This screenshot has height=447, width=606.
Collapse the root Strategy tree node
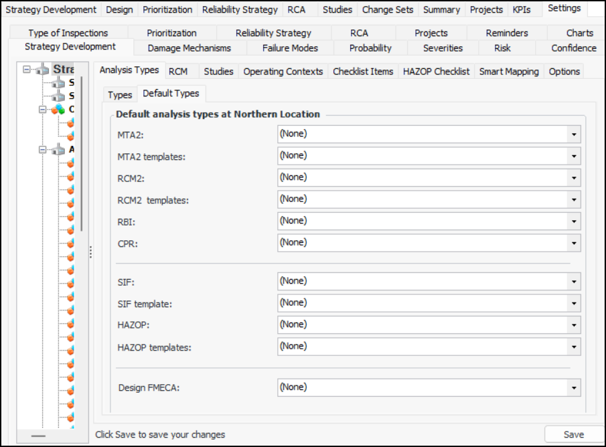pyautogui.click(x=26, y=70)
